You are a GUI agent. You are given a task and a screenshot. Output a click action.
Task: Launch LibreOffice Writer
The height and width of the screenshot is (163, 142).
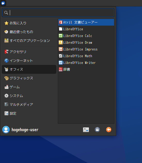tap(86, 63)
